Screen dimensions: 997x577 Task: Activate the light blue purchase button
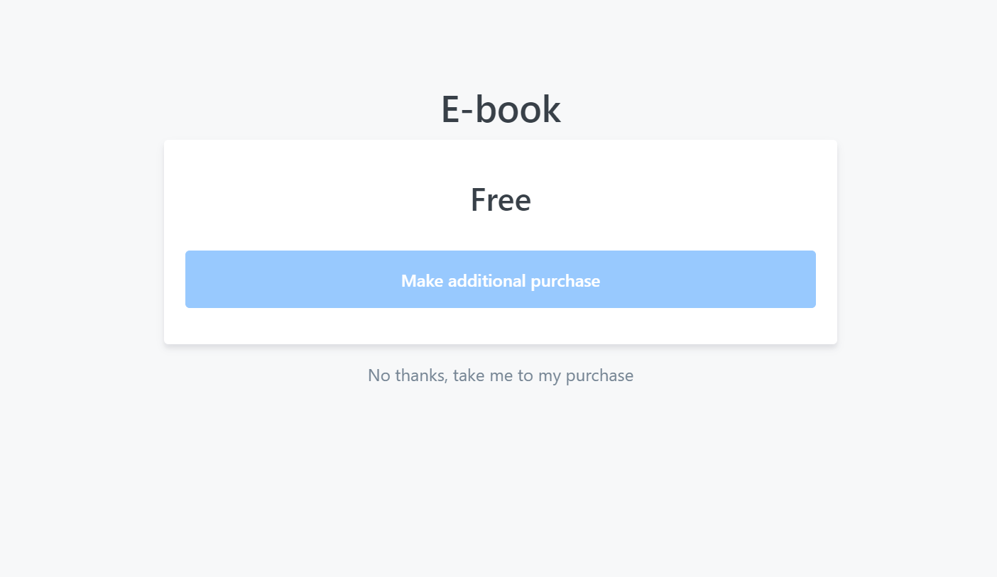500,279
